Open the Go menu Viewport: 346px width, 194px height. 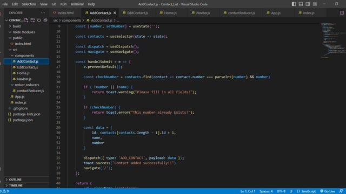point(54,4)
